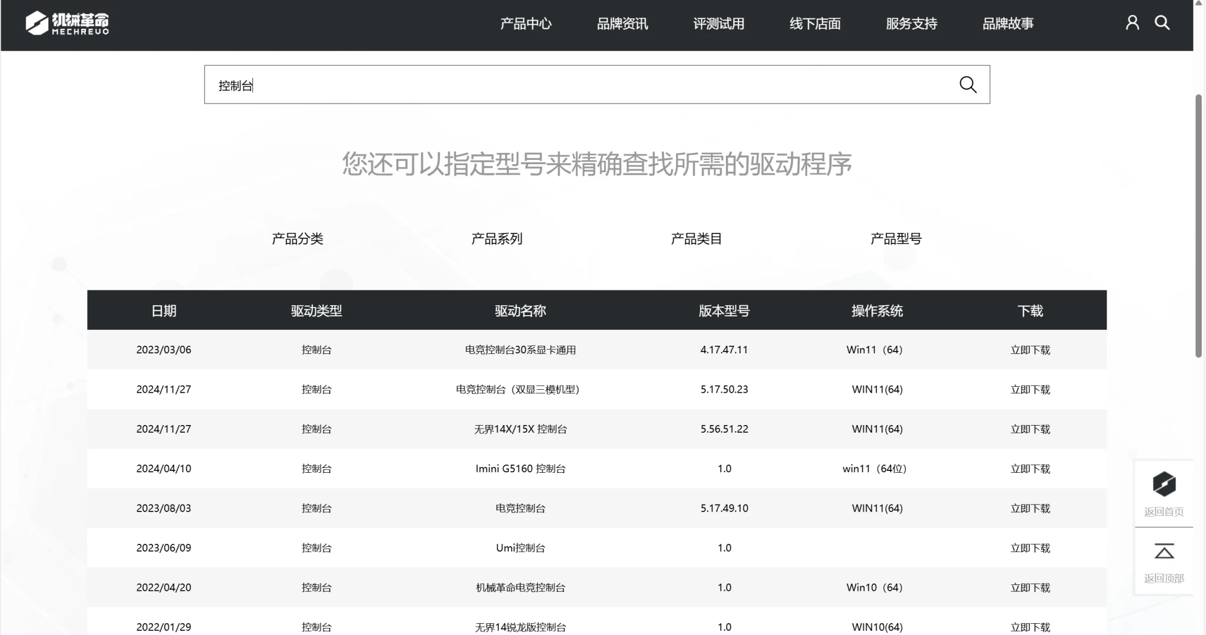Expand the 产品型号 filter
This screenshot has width=1206, height=635.
[896, 239]
